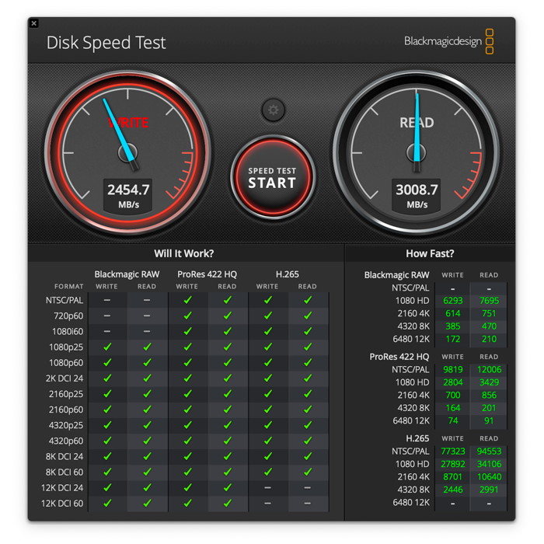
Task: Click Blackmagic RAW 6480 12K write value 172
Action: coord(453,339)
